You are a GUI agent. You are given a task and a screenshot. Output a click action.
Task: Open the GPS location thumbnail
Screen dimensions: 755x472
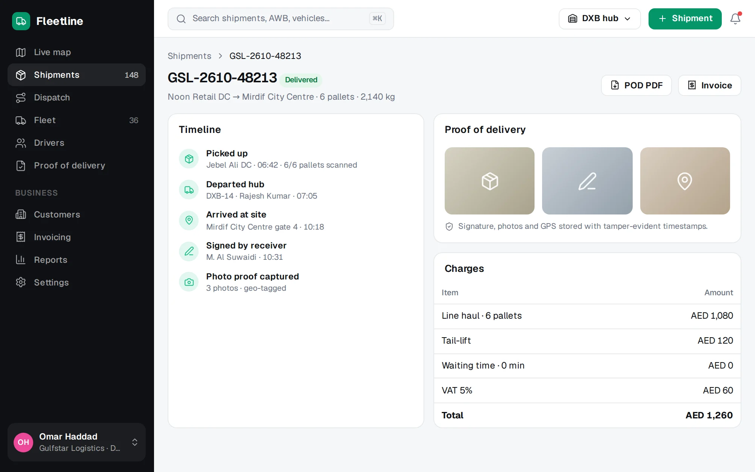coord(685,181)
